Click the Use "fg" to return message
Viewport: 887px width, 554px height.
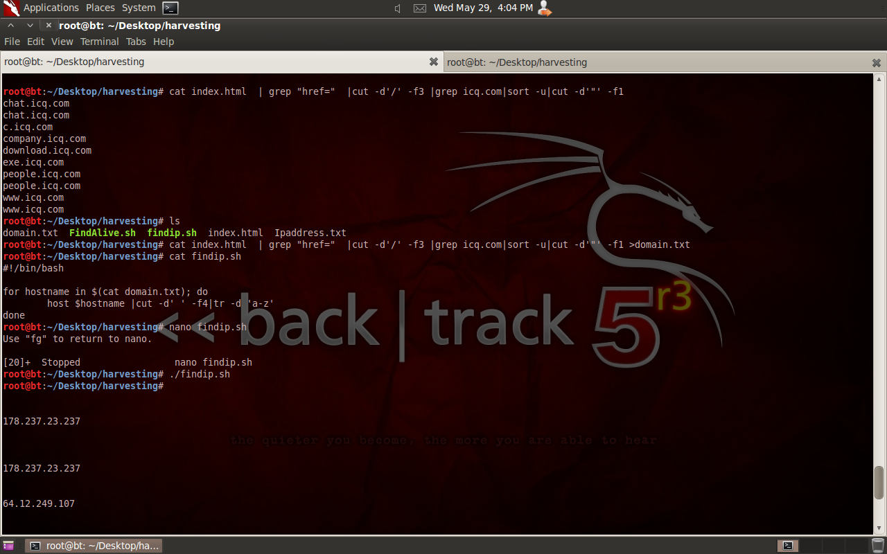78,339
